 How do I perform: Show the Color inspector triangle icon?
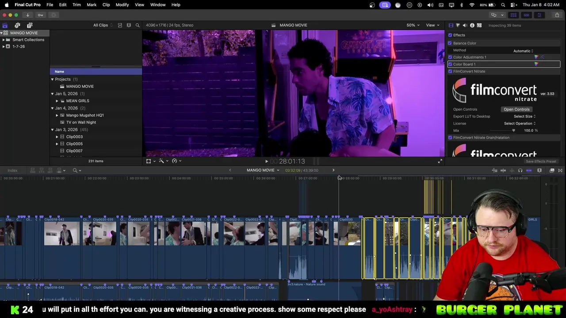click(458, 25)
